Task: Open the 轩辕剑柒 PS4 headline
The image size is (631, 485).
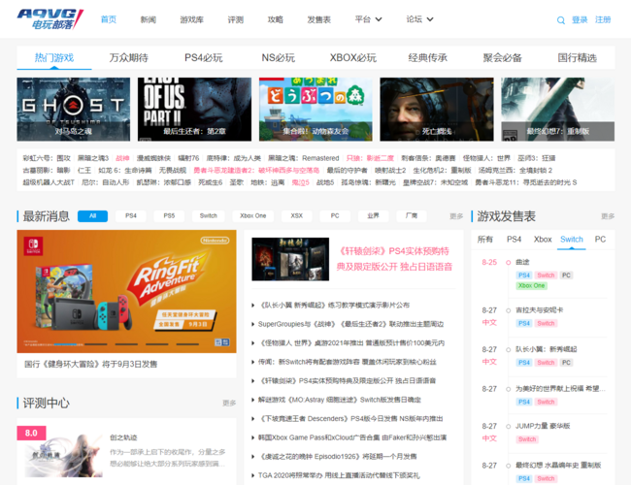Action: click(x=395, y=259)
